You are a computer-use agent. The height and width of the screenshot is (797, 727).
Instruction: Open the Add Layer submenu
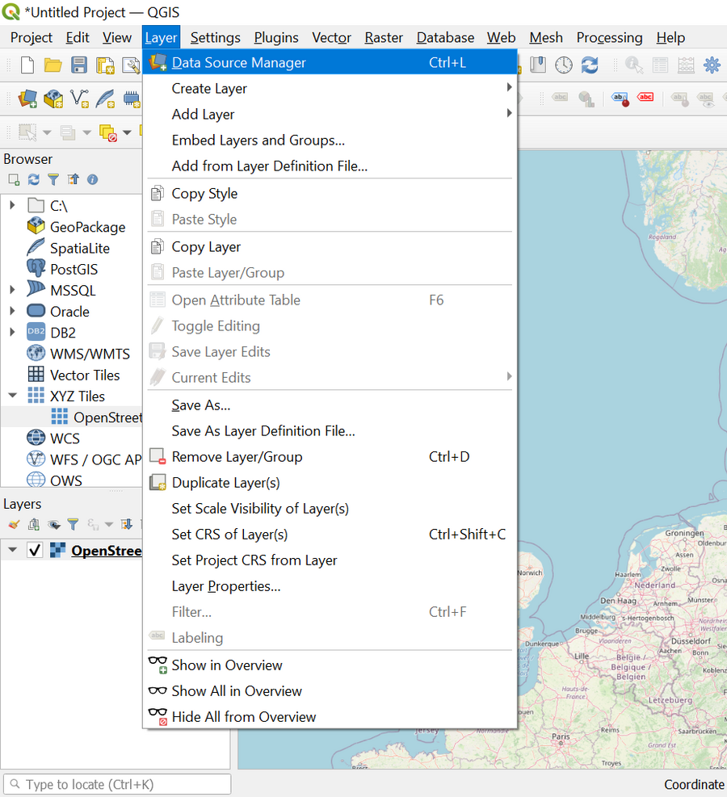point(204,115)
